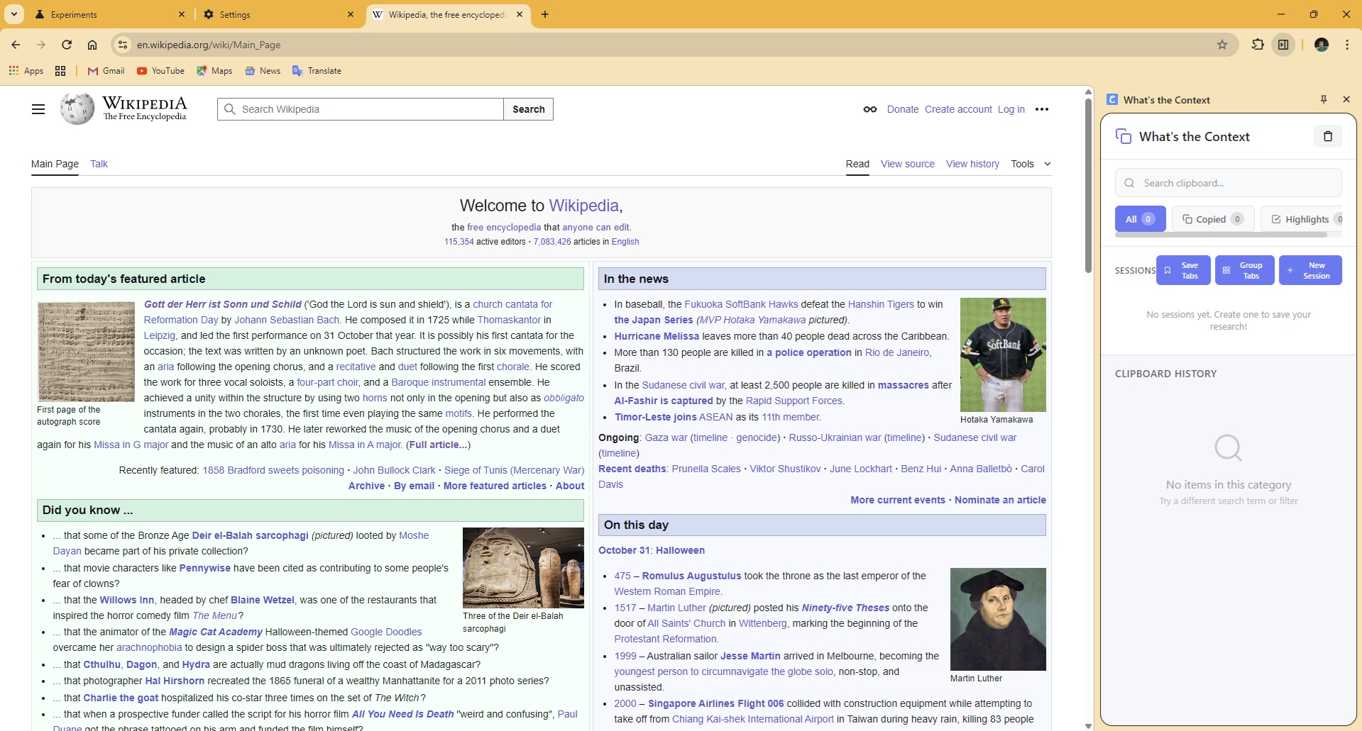Viewport: 1362px width, 731px height.
Task: Select the Talk page tab
Action: pyautogui.click(x=99, y=164)
